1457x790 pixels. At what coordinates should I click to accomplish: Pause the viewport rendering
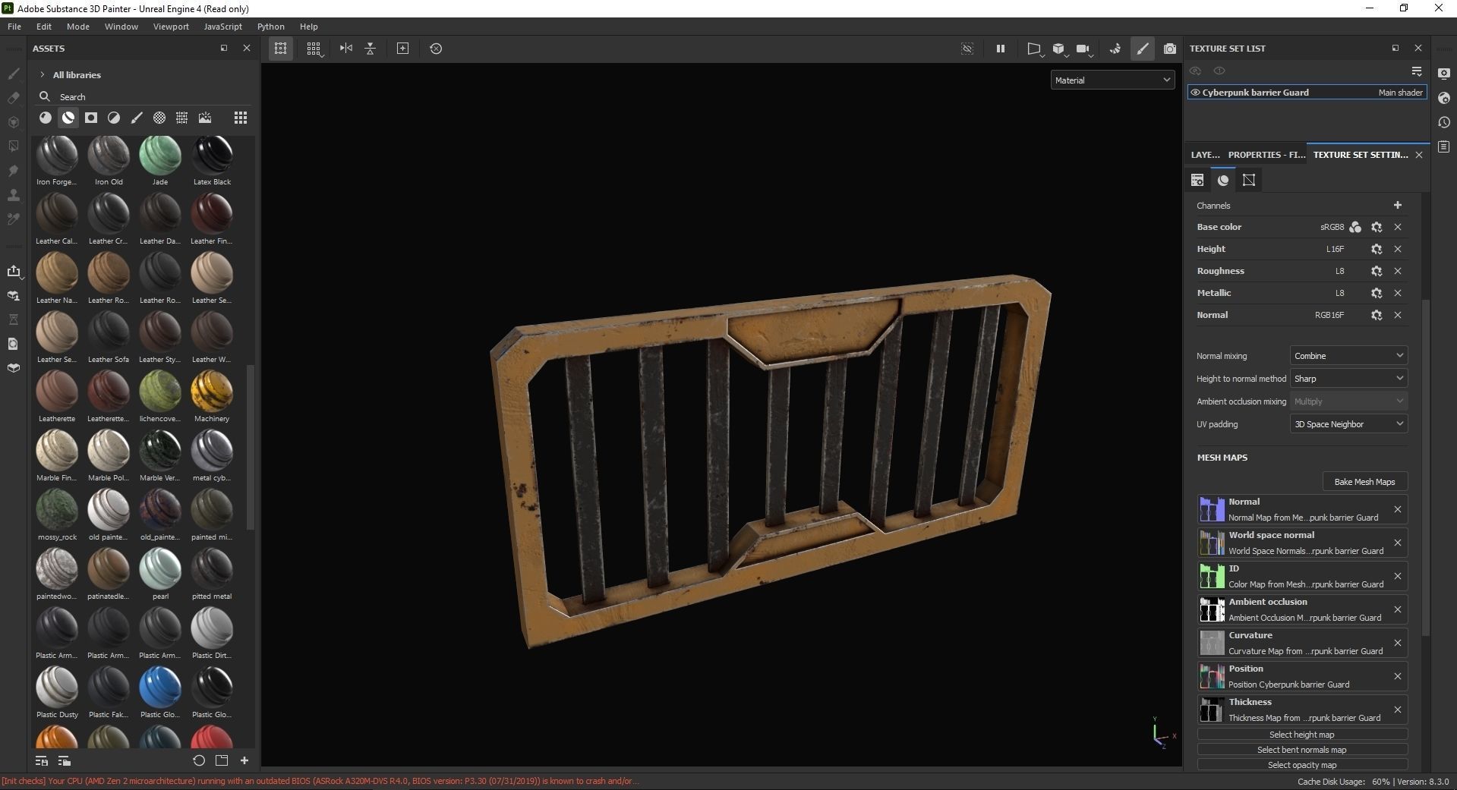[1001, 49]
